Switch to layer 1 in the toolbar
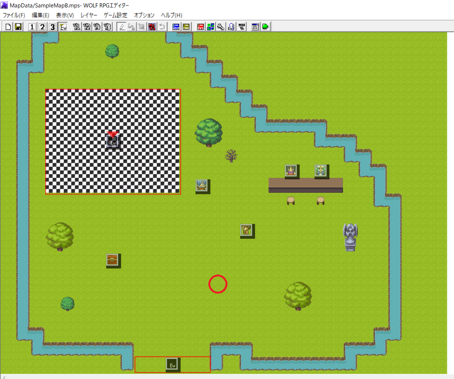This screenshot has height=379, width=454. 32,27
